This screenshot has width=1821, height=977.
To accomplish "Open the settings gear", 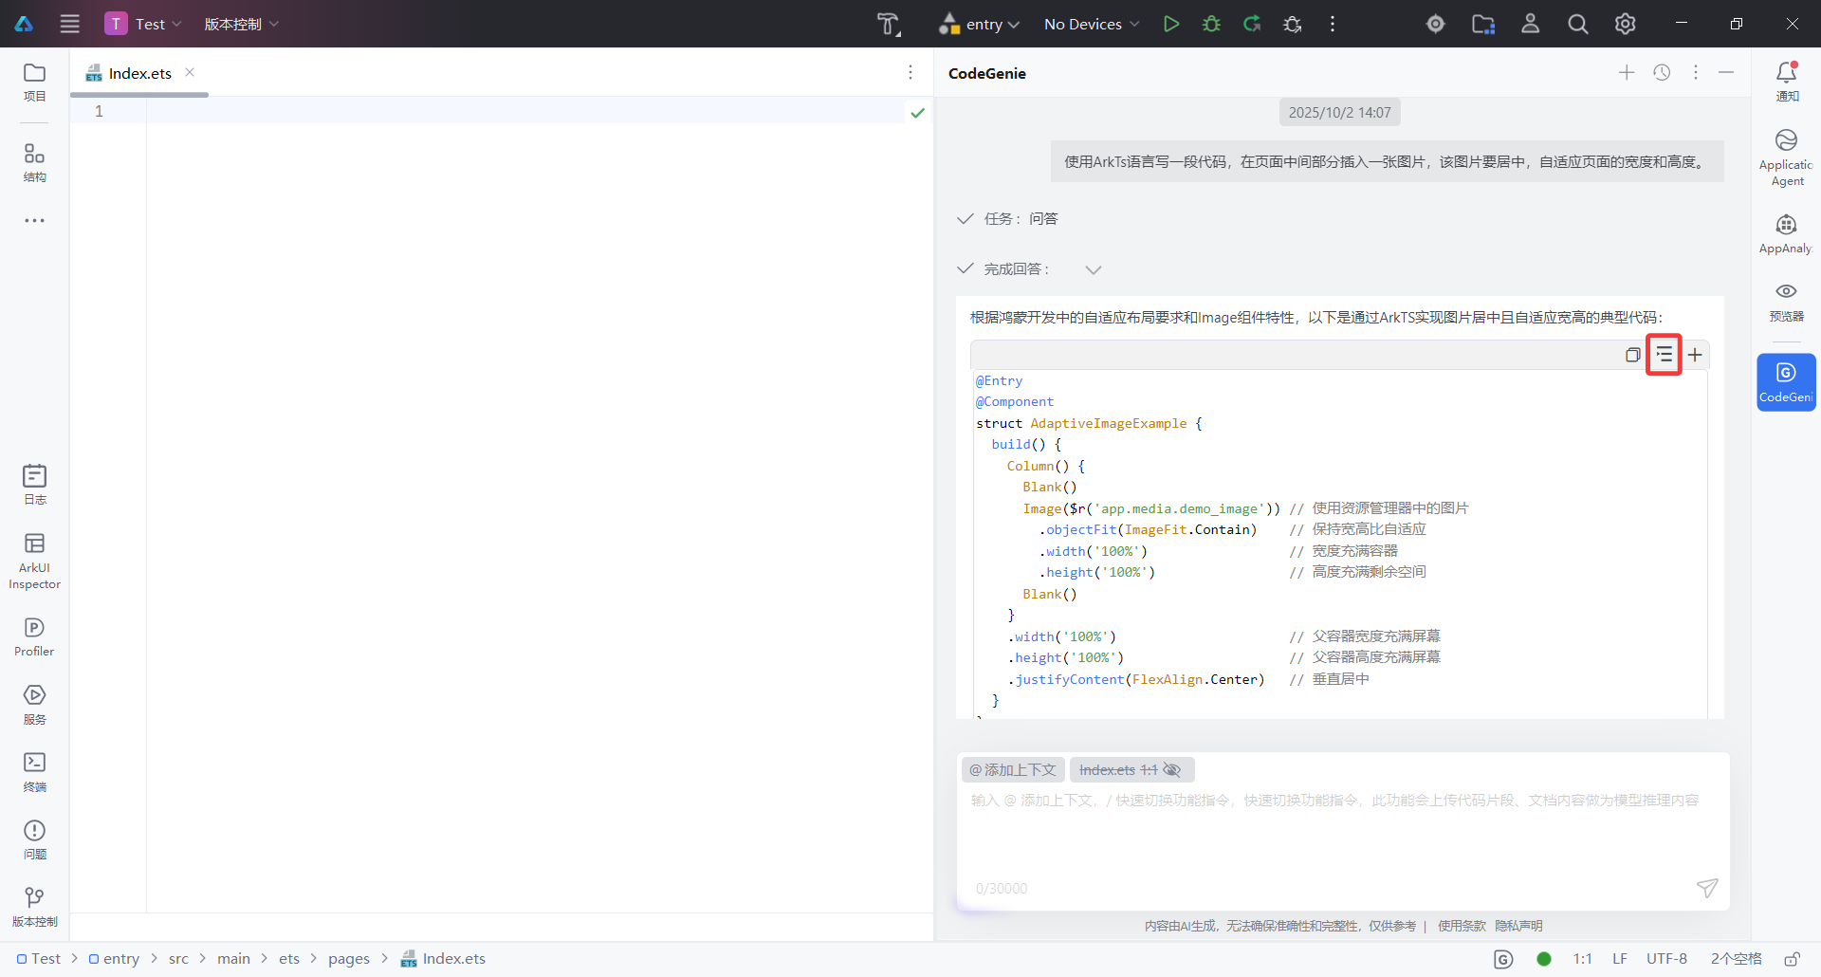I will 1626,24.
